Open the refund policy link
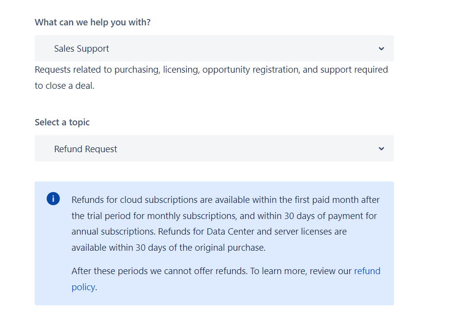Screen dimensions: 454x318 367,271
